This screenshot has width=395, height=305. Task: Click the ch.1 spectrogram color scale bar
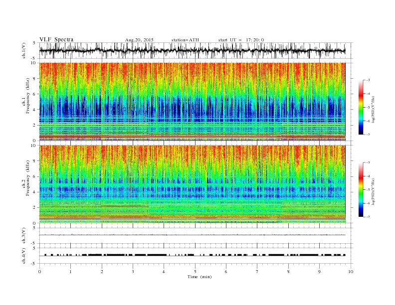361,107
